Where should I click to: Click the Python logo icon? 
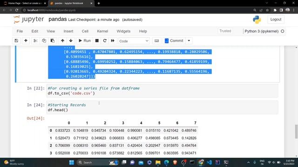pos(257,19)
